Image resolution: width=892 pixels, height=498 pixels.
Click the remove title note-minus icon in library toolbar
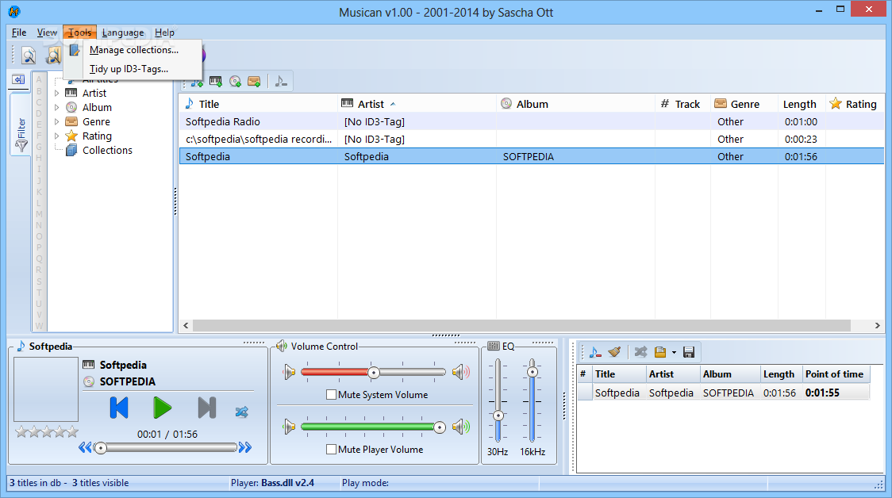point(281,82)
